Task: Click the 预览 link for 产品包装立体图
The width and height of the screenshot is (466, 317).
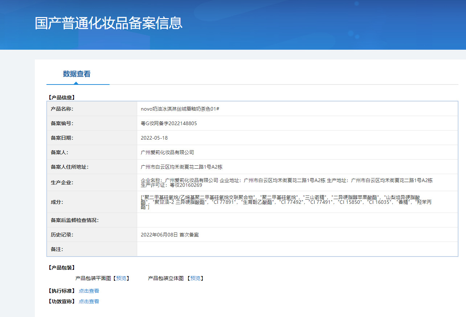Action: [x=195, y=278]
